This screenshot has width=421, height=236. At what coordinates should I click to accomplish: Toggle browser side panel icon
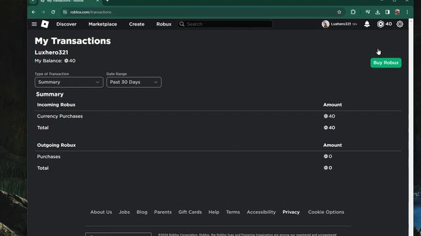[387, 12]
